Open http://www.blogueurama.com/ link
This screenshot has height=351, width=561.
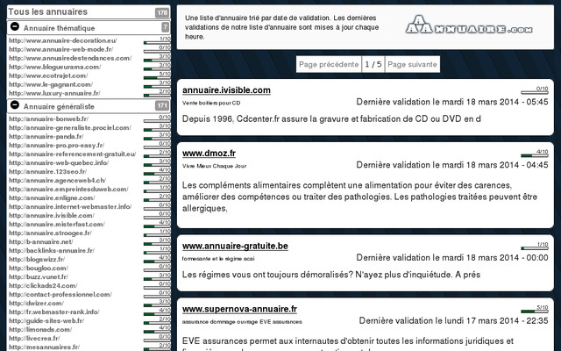click(x=55, y=67)
